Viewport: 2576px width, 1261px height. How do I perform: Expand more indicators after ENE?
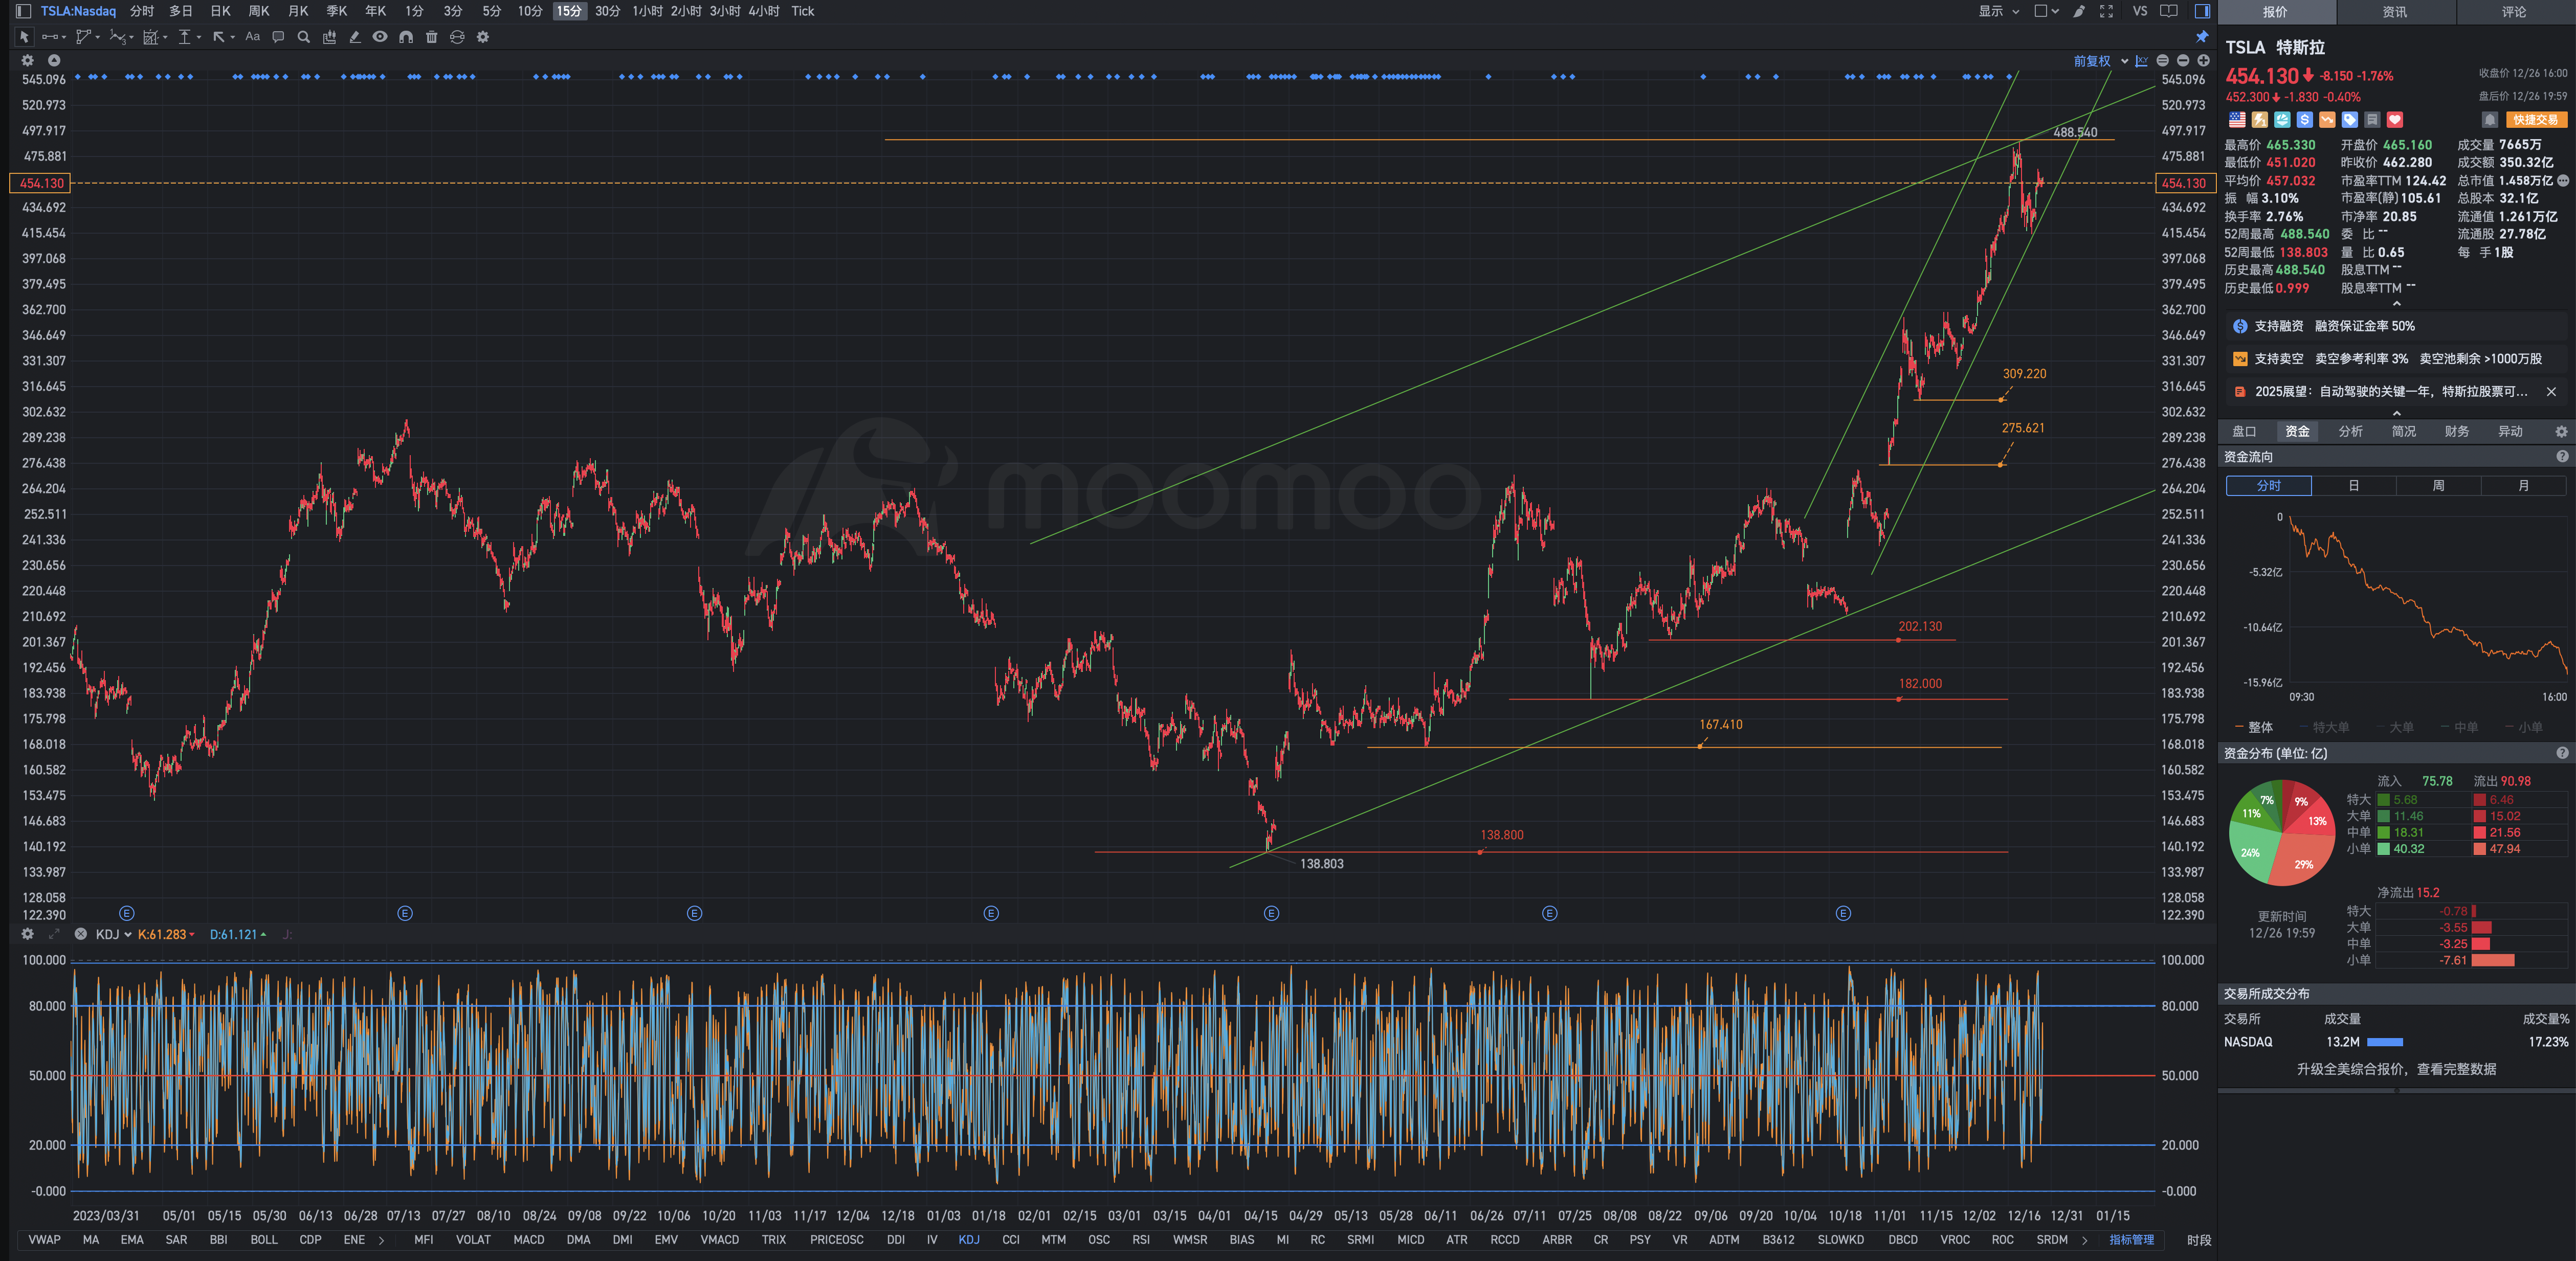coord(382,1240)
